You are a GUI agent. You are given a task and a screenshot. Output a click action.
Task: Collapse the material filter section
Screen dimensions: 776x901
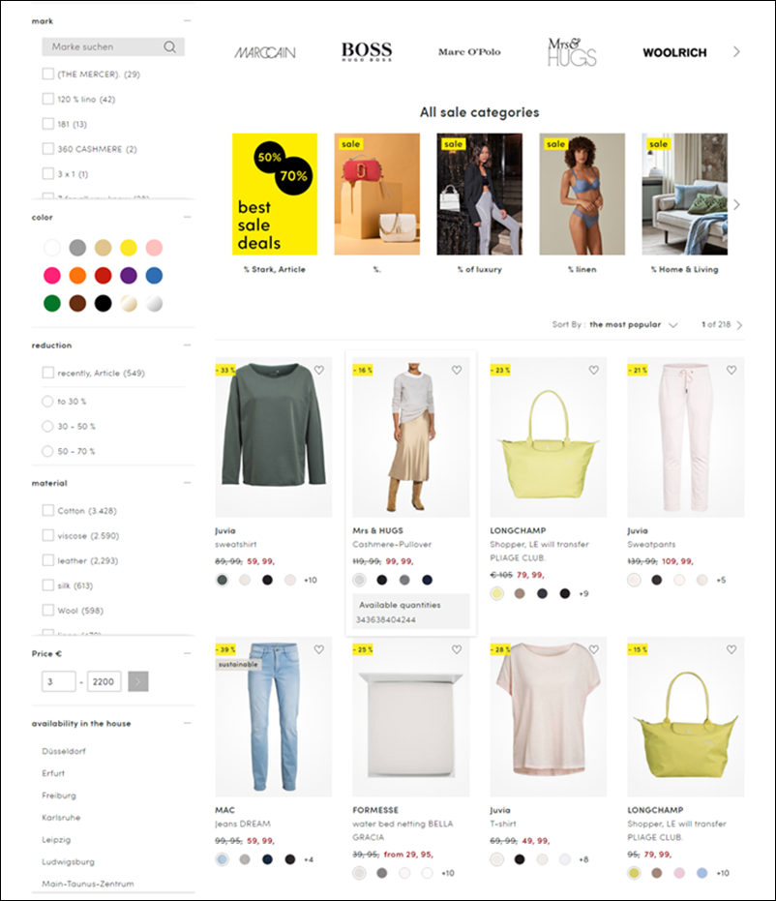[188, 483]
